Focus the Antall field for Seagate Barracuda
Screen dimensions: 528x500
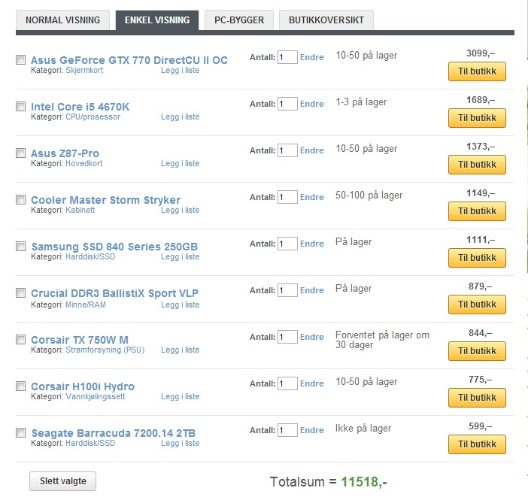coord(287,430)
